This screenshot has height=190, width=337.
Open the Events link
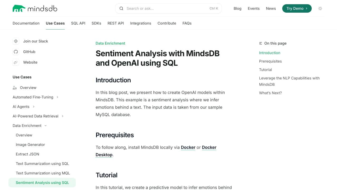(254, 8)
